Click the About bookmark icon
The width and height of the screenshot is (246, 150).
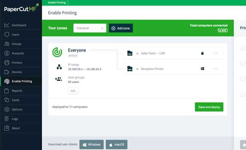click(x=7, y=128)
